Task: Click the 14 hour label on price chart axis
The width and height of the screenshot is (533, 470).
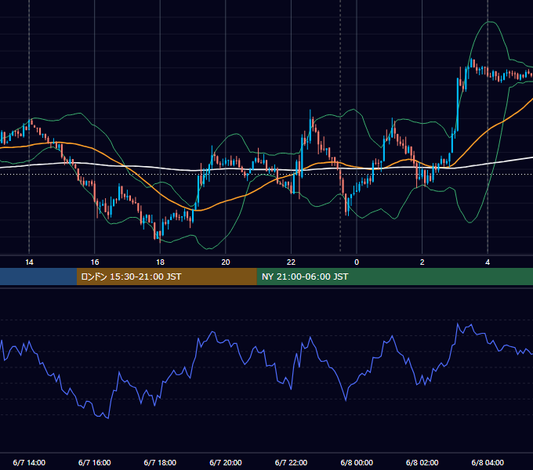Action: 29,262
